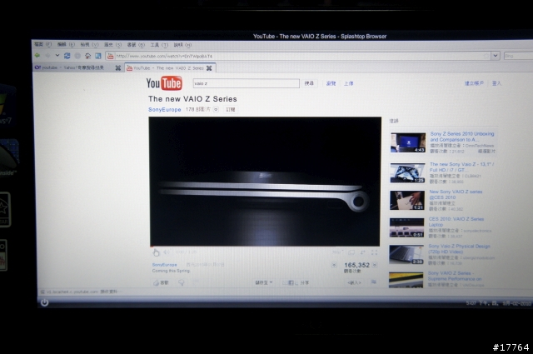
Task: Reload the page with the refresh icon
Action: click(67, 56)
